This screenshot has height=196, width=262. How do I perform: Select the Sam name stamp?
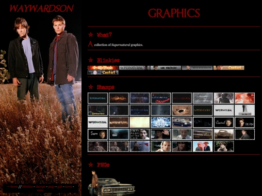click(x=98, y=134)
